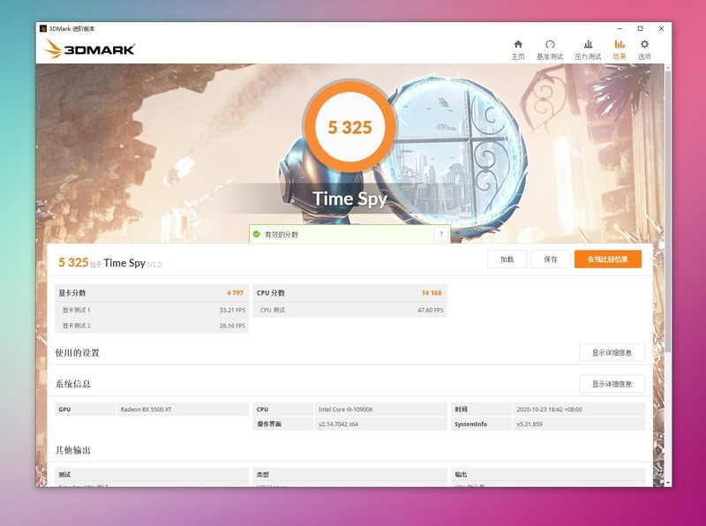Select the Results (结果) tab
The width and height of the screenshot is (706, 526).
620,49
